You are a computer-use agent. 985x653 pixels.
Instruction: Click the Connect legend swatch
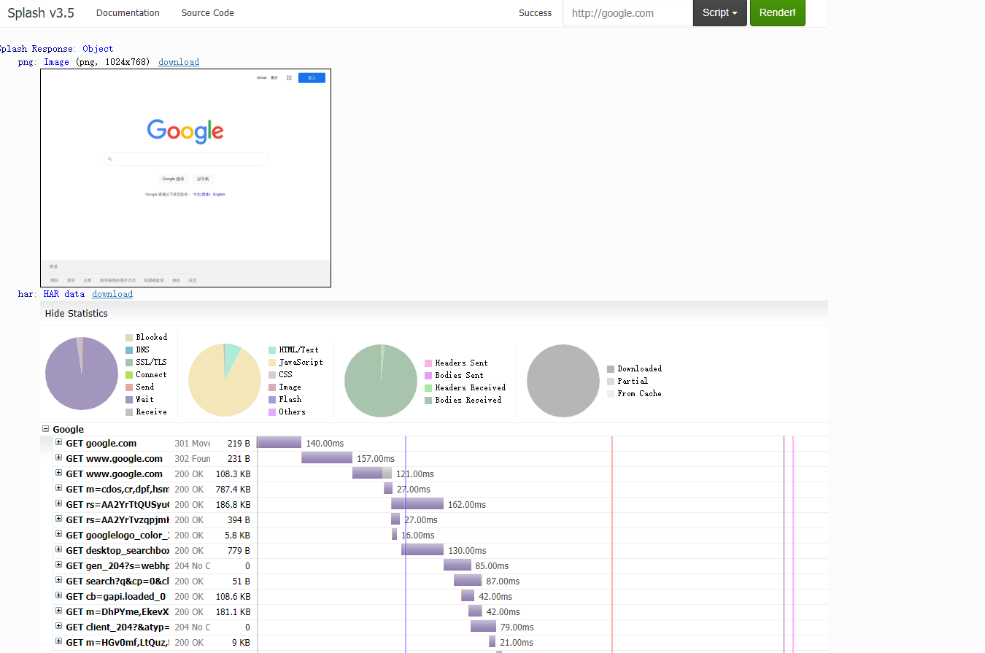pyautogui.click(x=129, y=375)
